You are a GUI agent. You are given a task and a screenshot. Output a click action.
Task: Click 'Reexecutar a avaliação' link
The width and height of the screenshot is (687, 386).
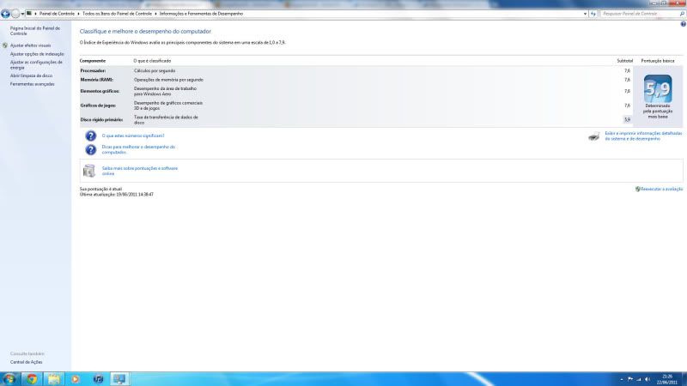(660, 189)
